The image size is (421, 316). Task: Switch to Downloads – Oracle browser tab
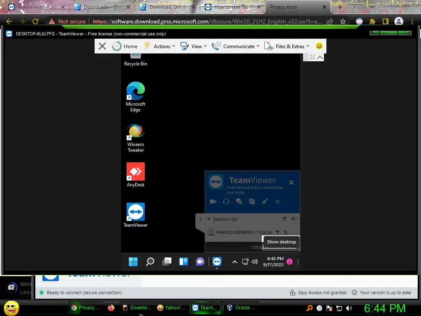coord(102,7)
